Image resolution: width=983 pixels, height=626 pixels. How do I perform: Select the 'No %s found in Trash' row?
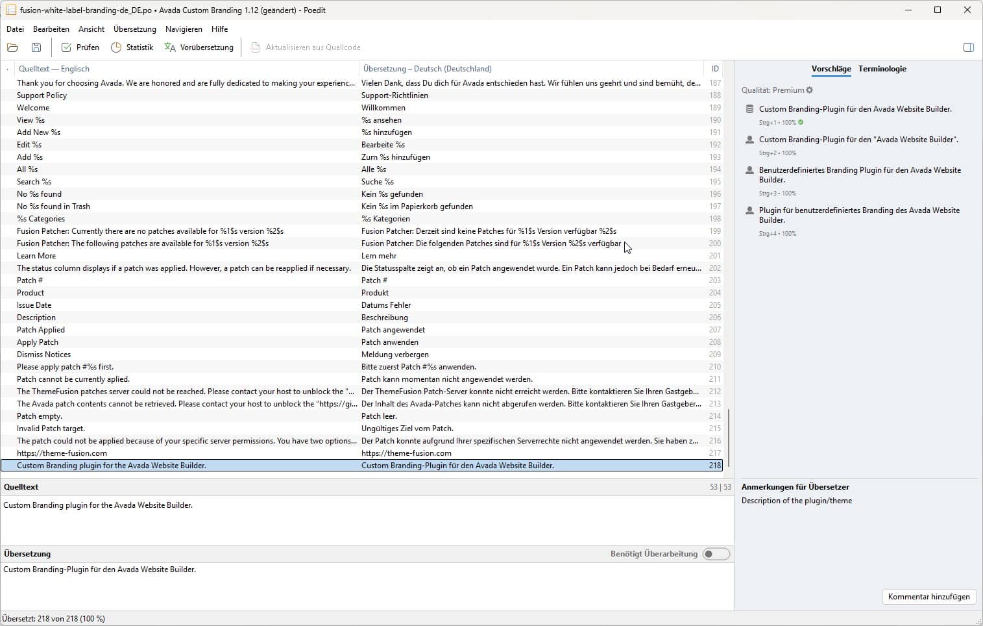[x=361, y=207]
